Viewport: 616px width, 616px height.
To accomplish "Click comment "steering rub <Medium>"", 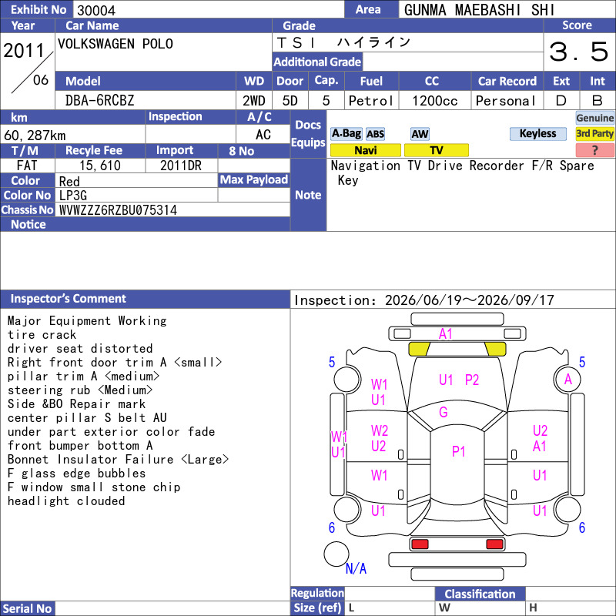I will pos(80,390).
